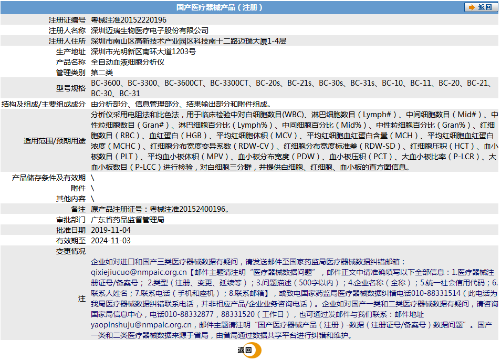Click the note line starting 国家局信息中心

click(257, 314)
